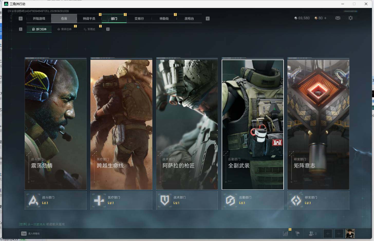The height and width of the screenshot is (241, 374).
Task: Go to the 交易行 tab
Action: click(139, 18)
